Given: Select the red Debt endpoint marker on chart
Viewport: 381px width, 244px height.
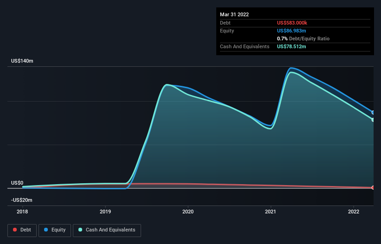Looking at the screenshot, I should tap(373, 187).
